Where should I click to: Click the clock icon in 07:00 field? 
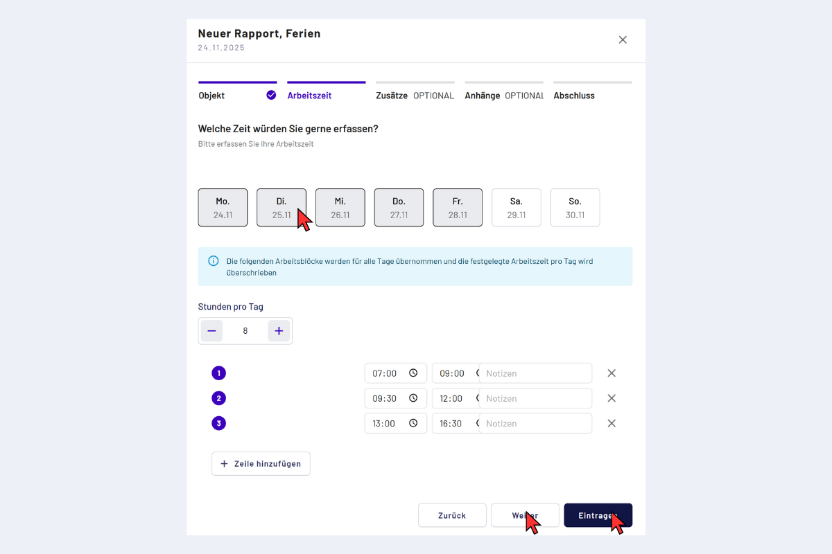click(x=413, y=373)
